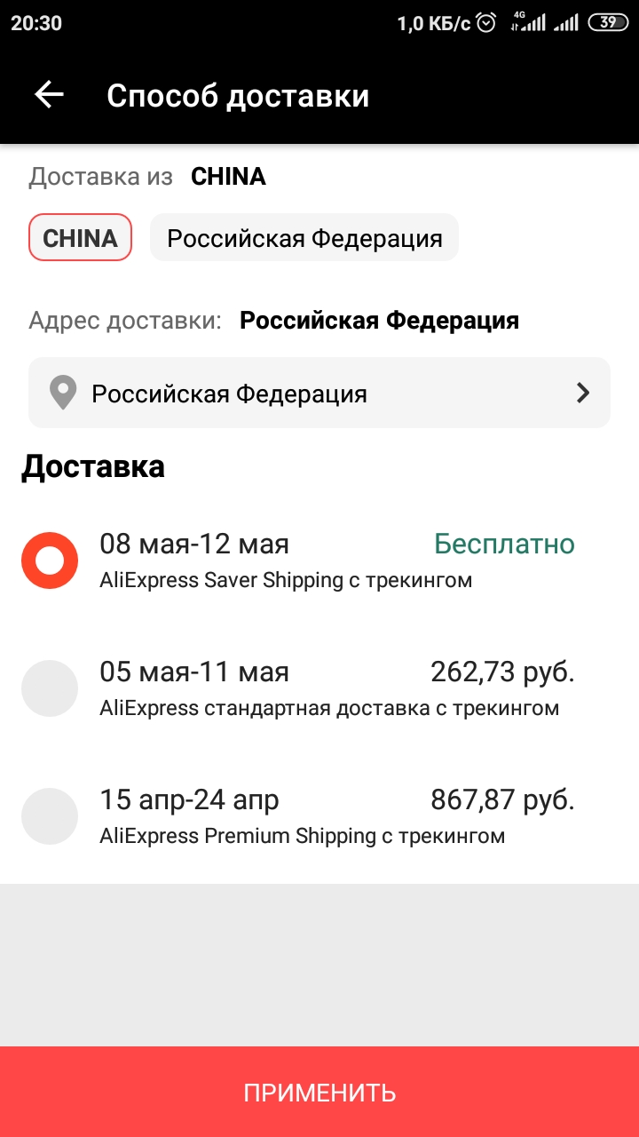
Task: Choose the Premium Shipping radio option
Action: pyautogui.click(x=50, y=816)
